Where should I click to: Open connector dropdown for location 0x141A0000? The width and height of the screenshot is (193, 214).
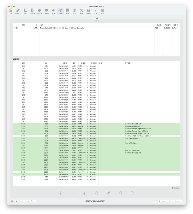point(83,122)
